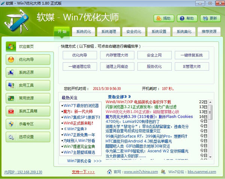225x179 pixels.
Task: Switch to the 开始 tab
Action: (x=62, y=31)
